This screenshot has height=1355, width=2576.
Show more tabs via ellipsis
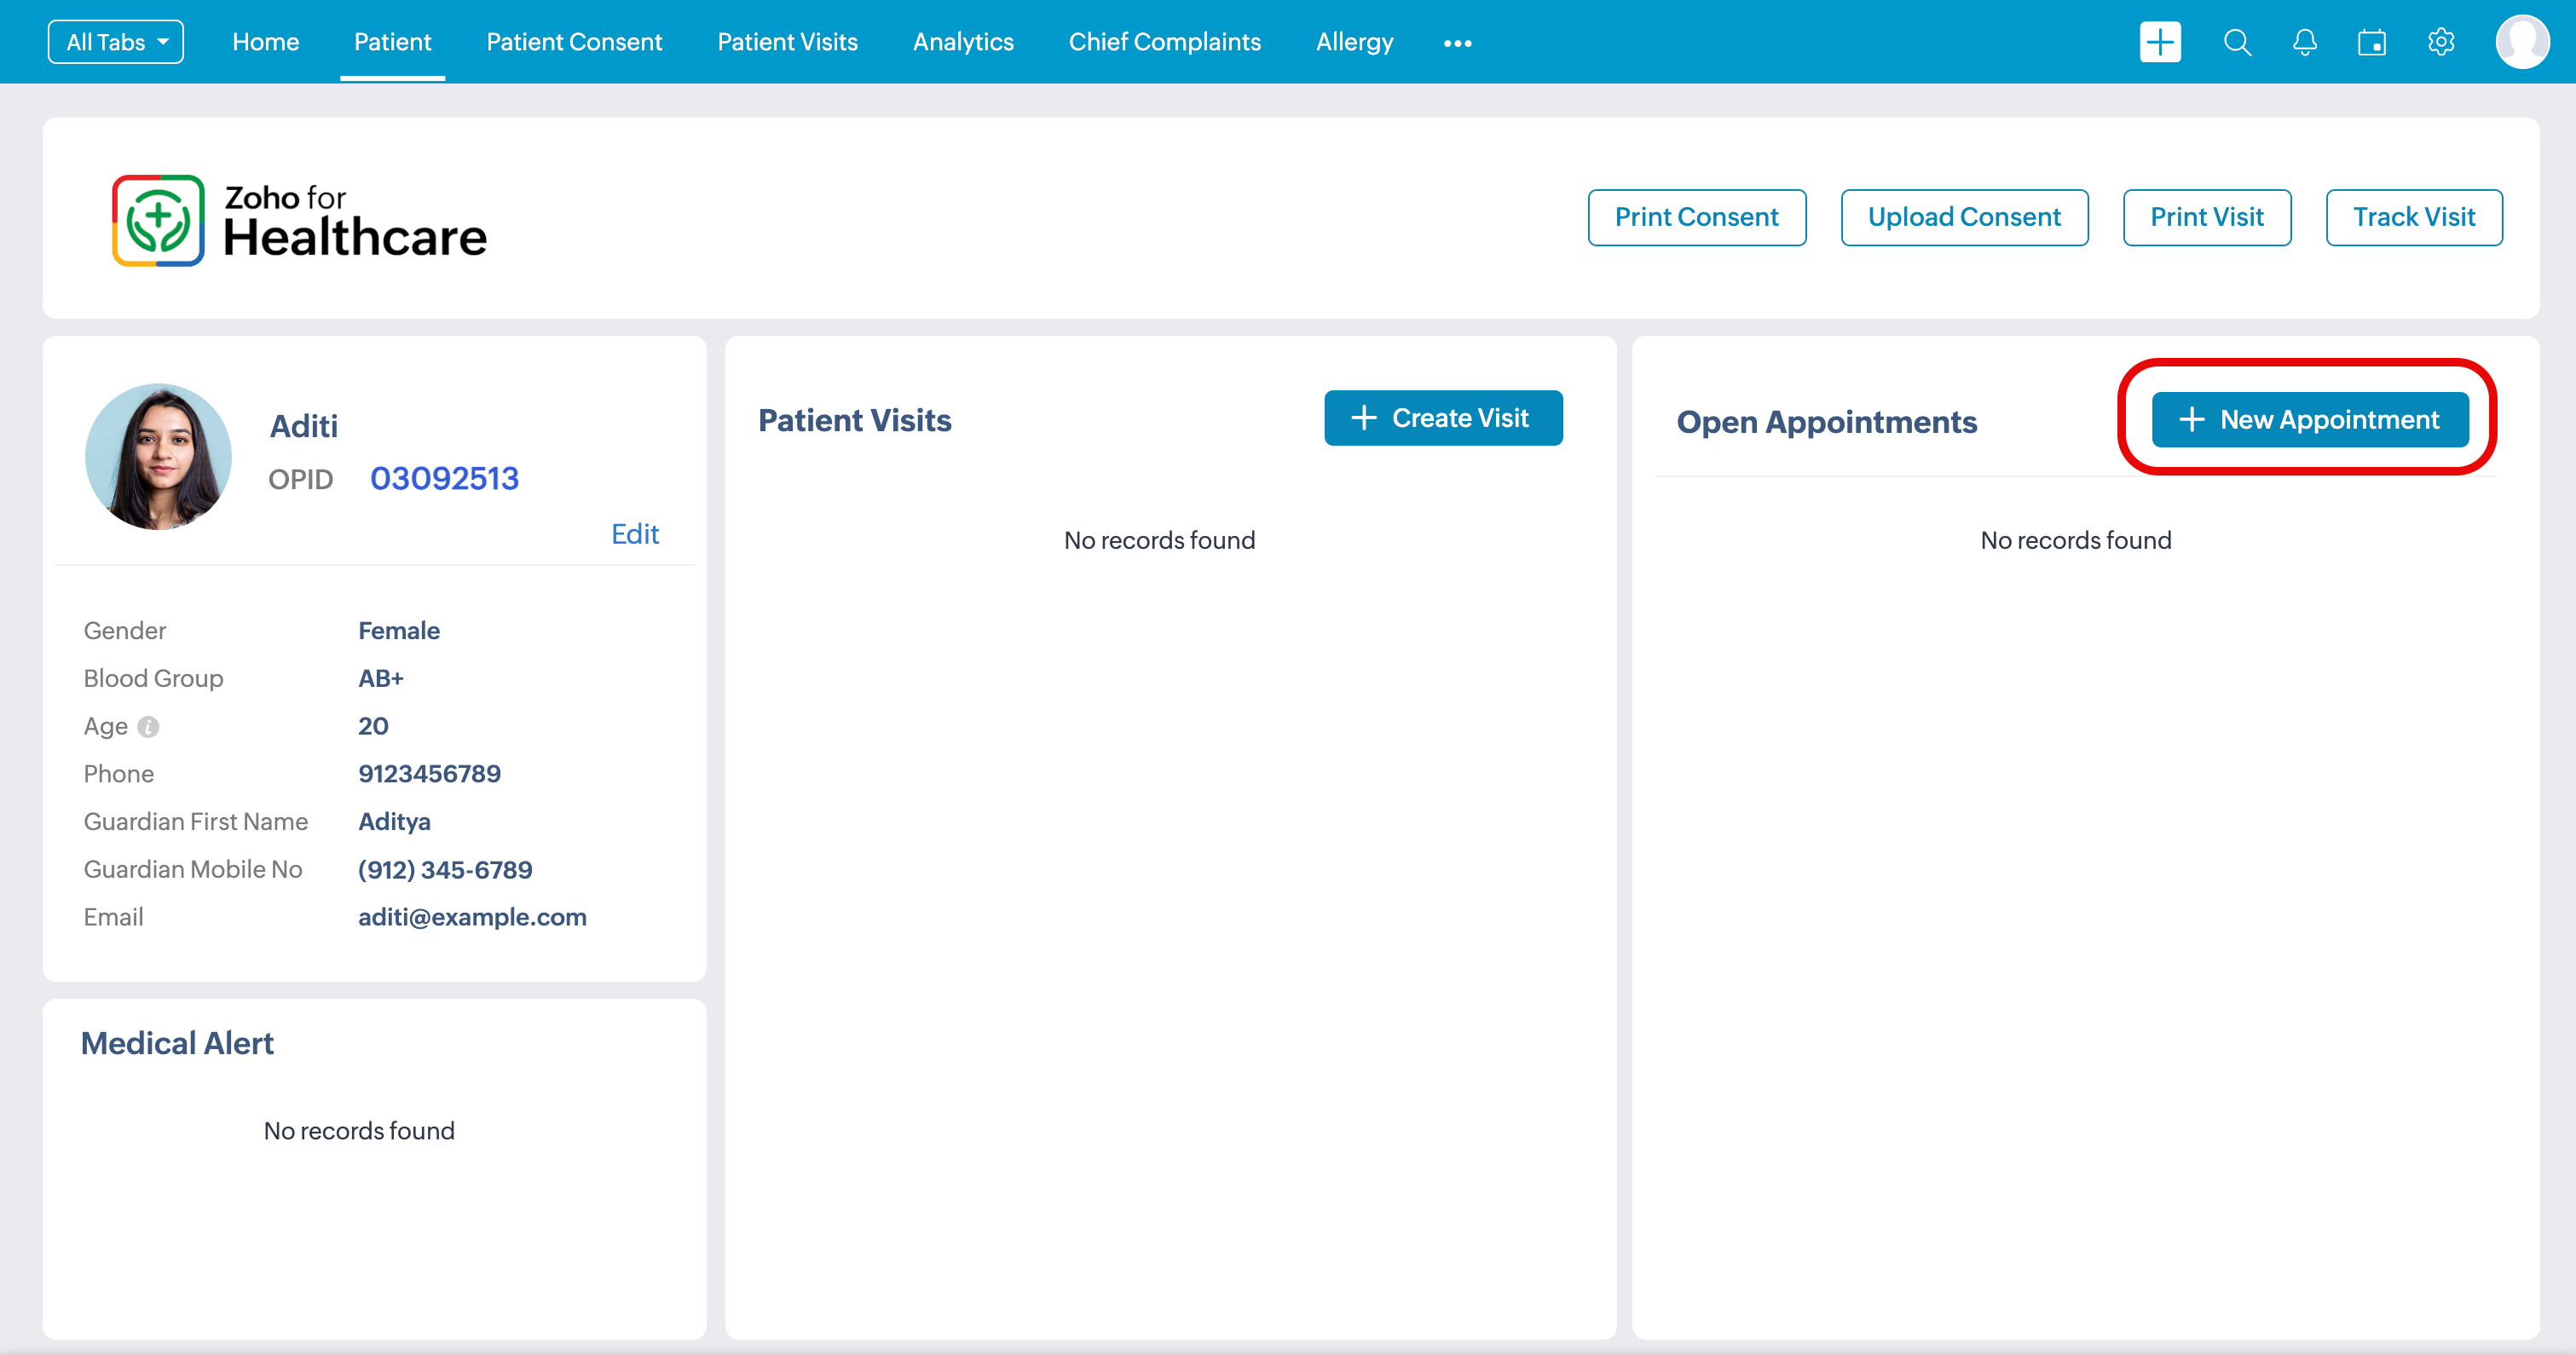point(1457,43)
